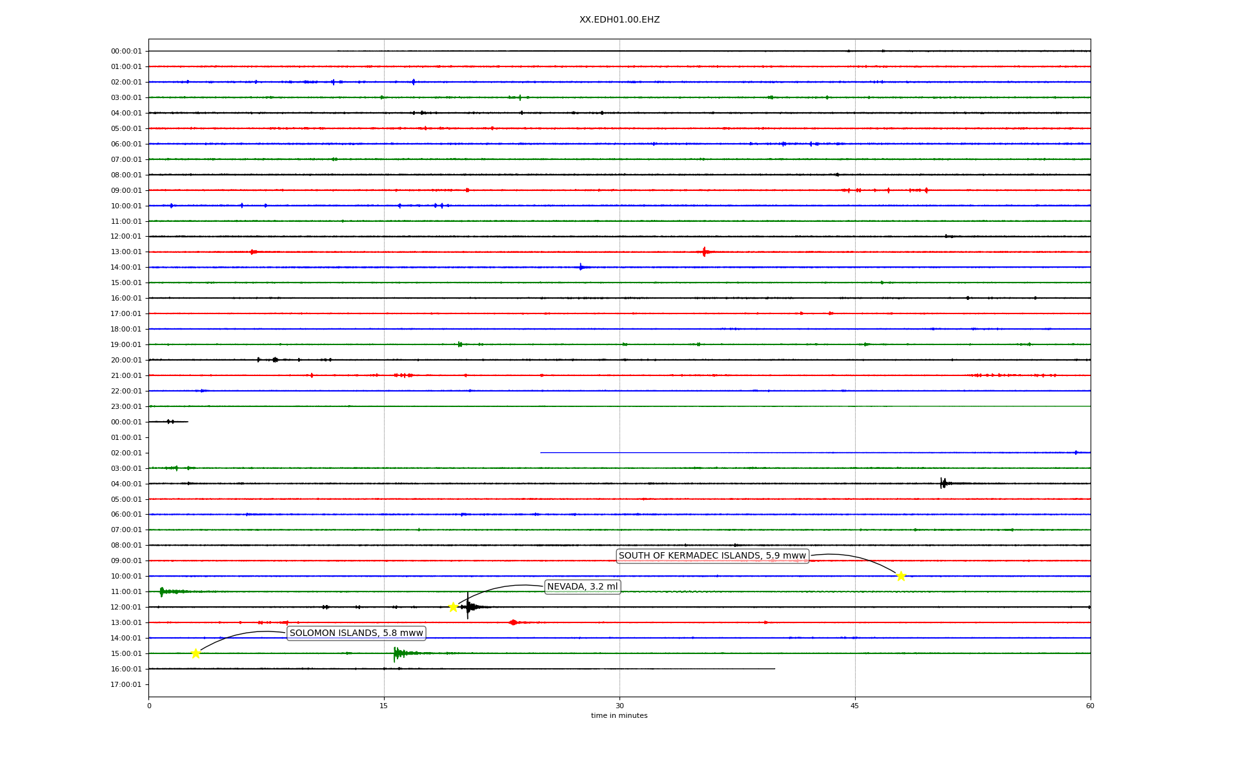
Task: Click the green burst at the start of the 11:00:01 trace
Action: tap(162, 591)
